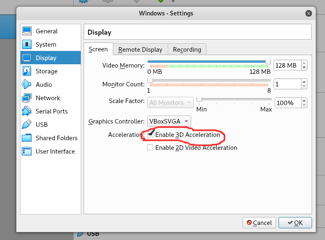Click the Video Memory slider handle
The width and height of the screenshot is (325, 240).
[x=268, y=61]
